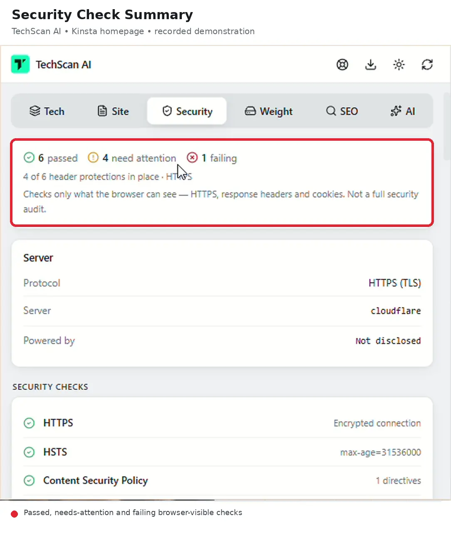Click the '1 failing' text
451x533 pixels.
(219, 158)
